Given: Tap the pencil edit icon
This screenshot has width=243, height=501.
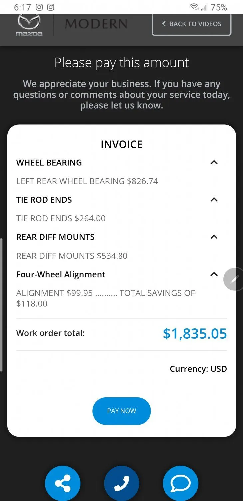Looking at the screenshot, I should [234, 279].
